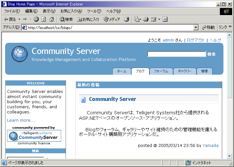Click the イントラネット zone icon
234x167 pixels.
click(188, 163)
